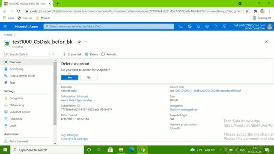
Task: Open Platform-managed key encryption link
Action: coord(184,110)
